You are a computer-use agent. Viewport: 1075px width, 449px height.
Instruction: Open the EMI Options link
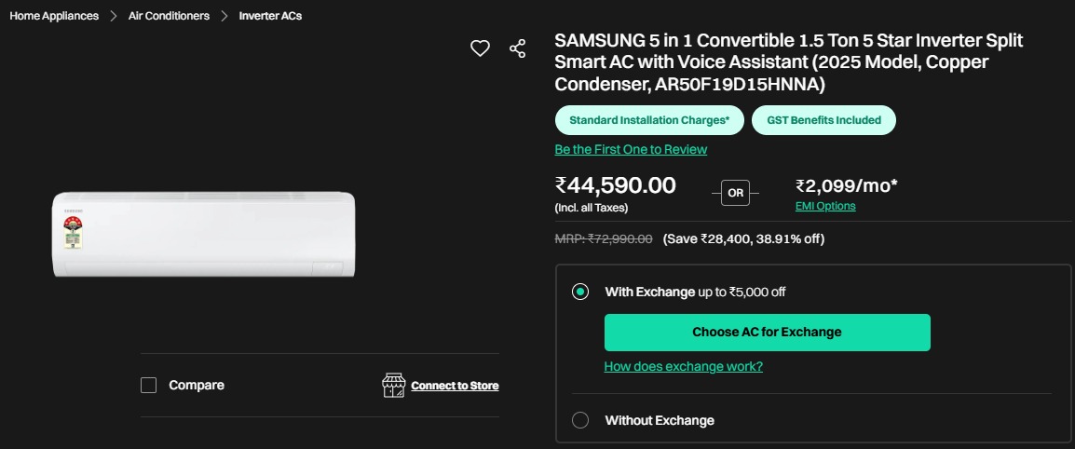(825, 206)
